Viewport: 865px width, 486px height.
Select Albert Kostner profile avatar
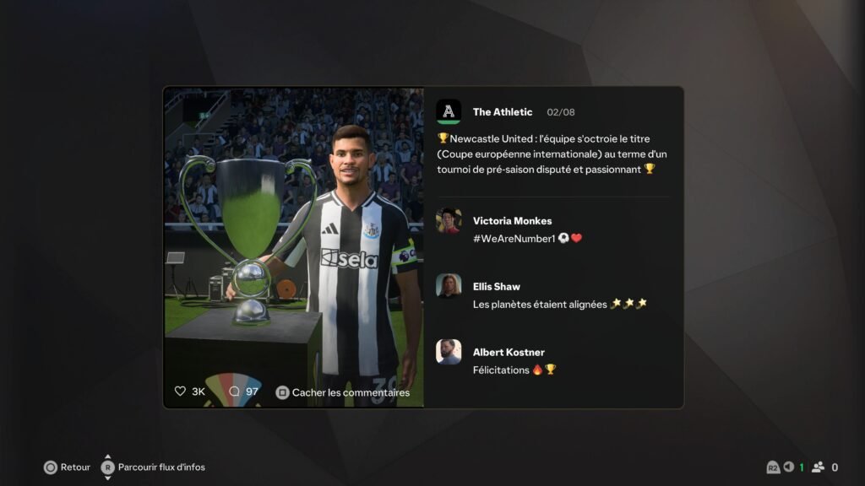click(x=449, y=352)
